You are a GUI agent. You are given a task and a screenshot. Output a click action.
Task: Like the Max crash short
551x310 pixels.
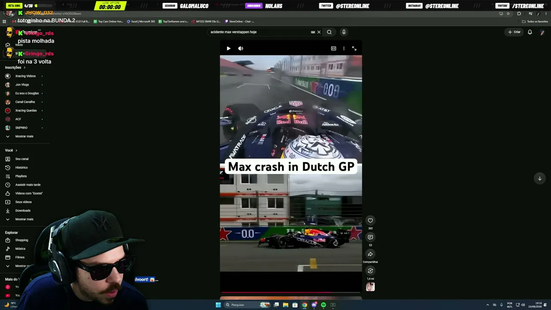[x=370, y=220]
